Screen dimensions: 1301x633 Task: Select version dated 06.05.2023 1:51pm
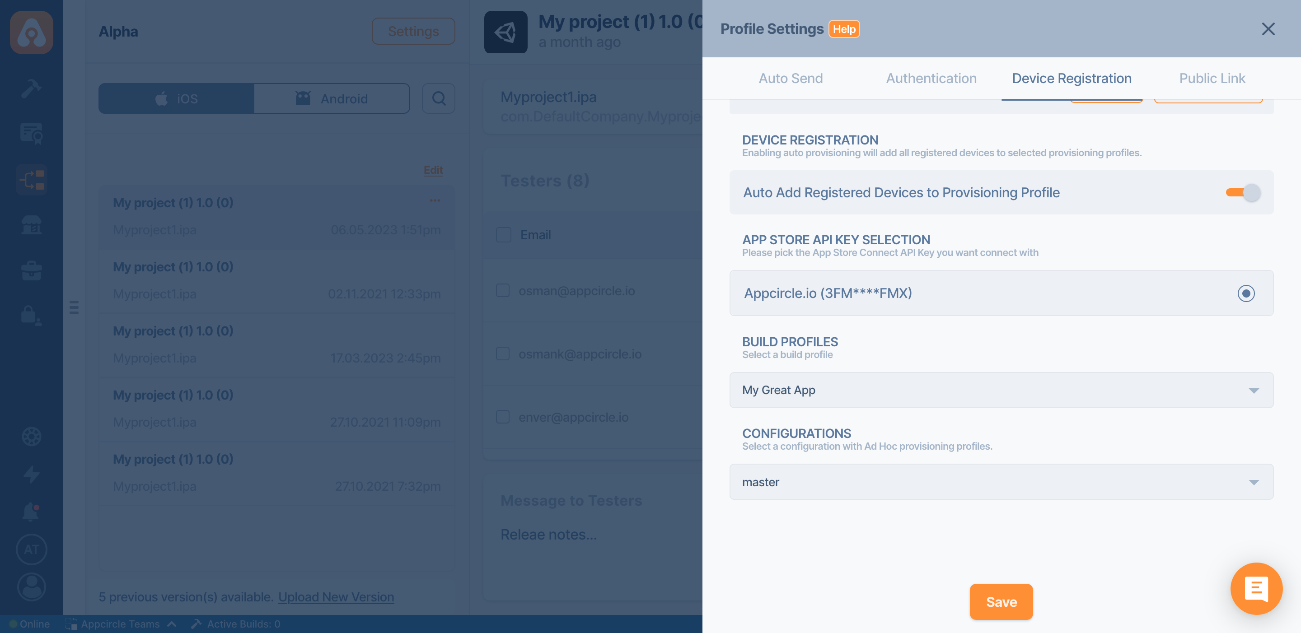277,217
